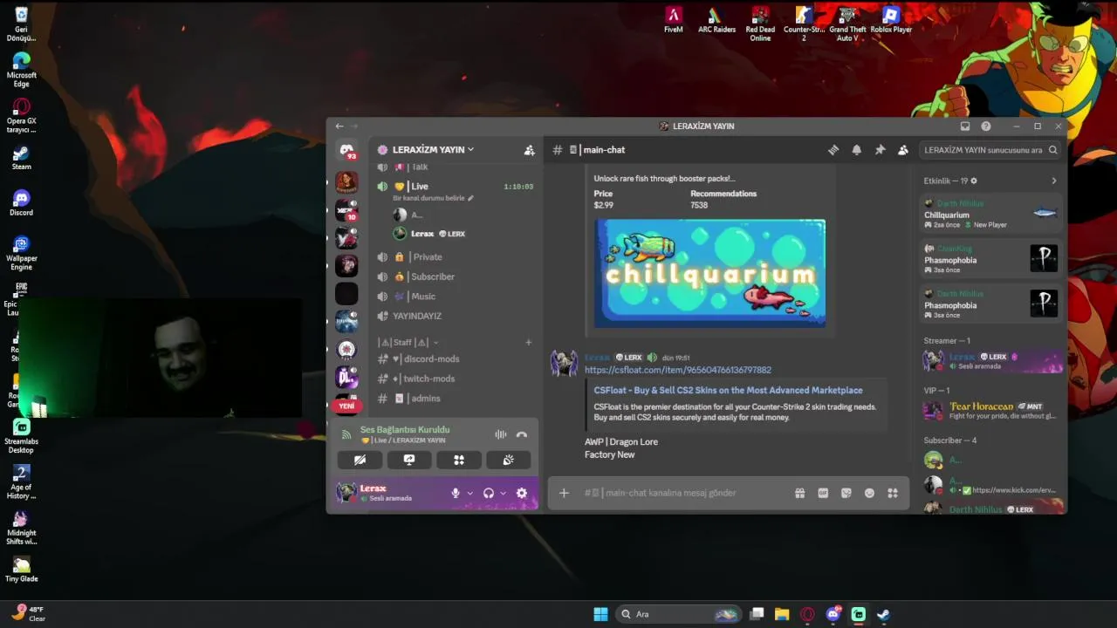Toggle member list visibility icon
1117x628 pixels.
[x=903, y=150]
